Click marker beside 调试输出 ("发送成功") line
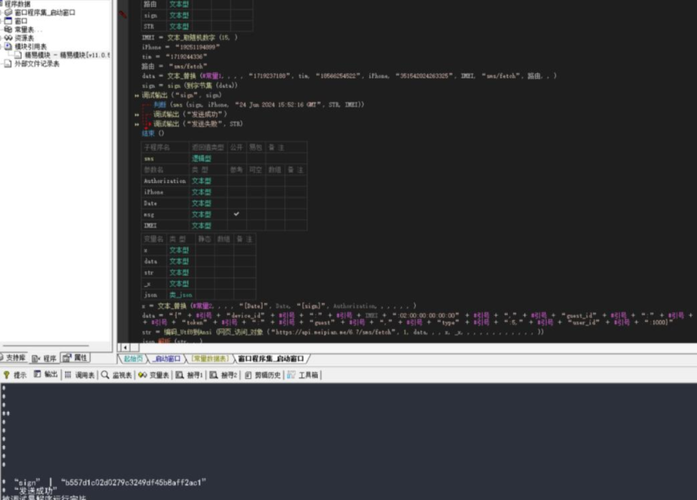Viewport: 697px width, 500px height. (137, 115)
